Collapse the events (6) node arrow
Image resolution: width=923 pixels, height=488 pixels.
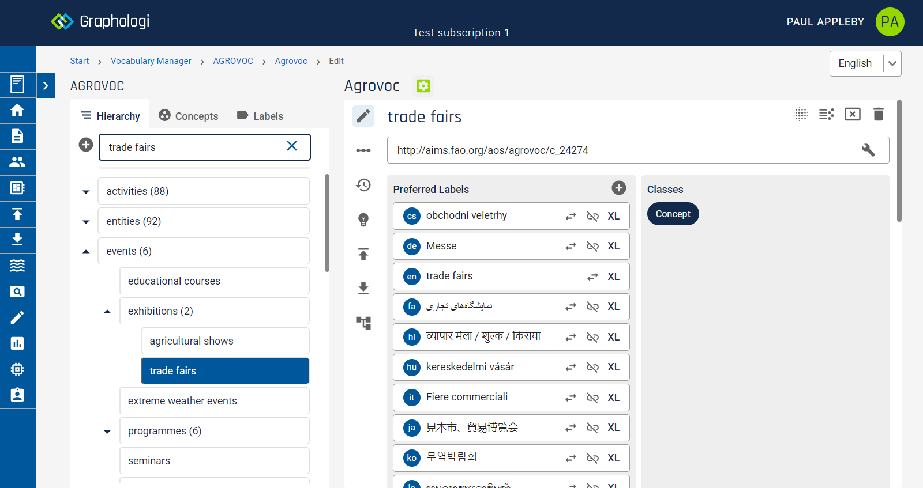click(86, 251)
